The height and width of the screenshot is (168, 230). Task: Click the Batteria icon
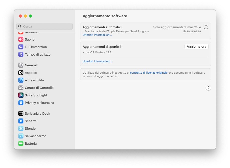pyautogui.click(x=21, y=144)
